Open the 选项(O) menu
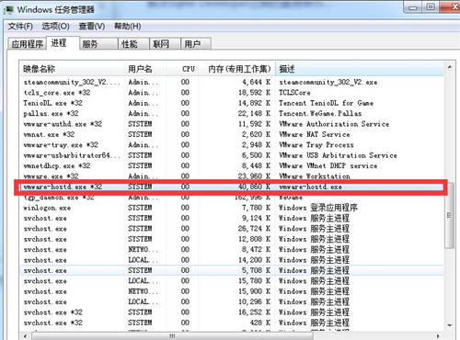 (x=55, y=27)
